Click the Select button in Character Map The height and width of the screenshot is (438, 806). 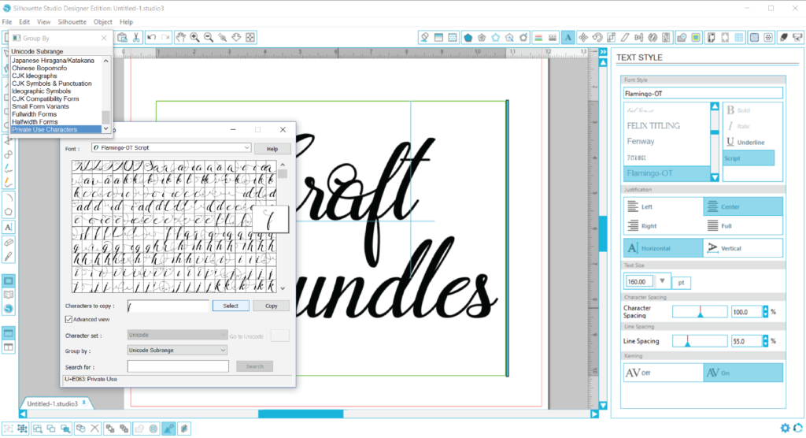[231, 306]
